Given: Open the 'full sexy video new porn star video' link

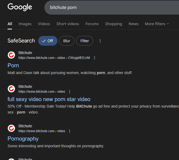Looking at the screenshot, I should coord(49,99).
